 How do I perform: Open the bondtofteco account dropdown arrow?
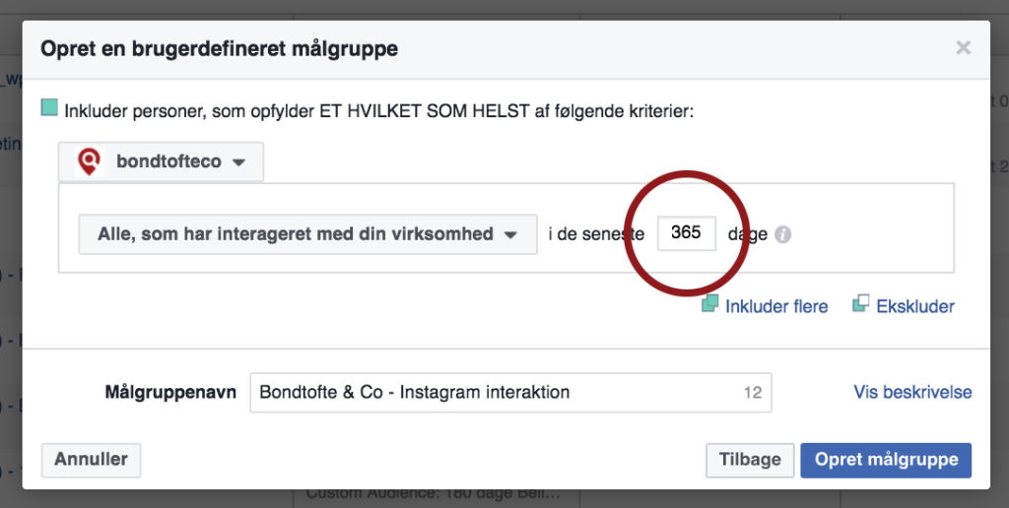238,162
